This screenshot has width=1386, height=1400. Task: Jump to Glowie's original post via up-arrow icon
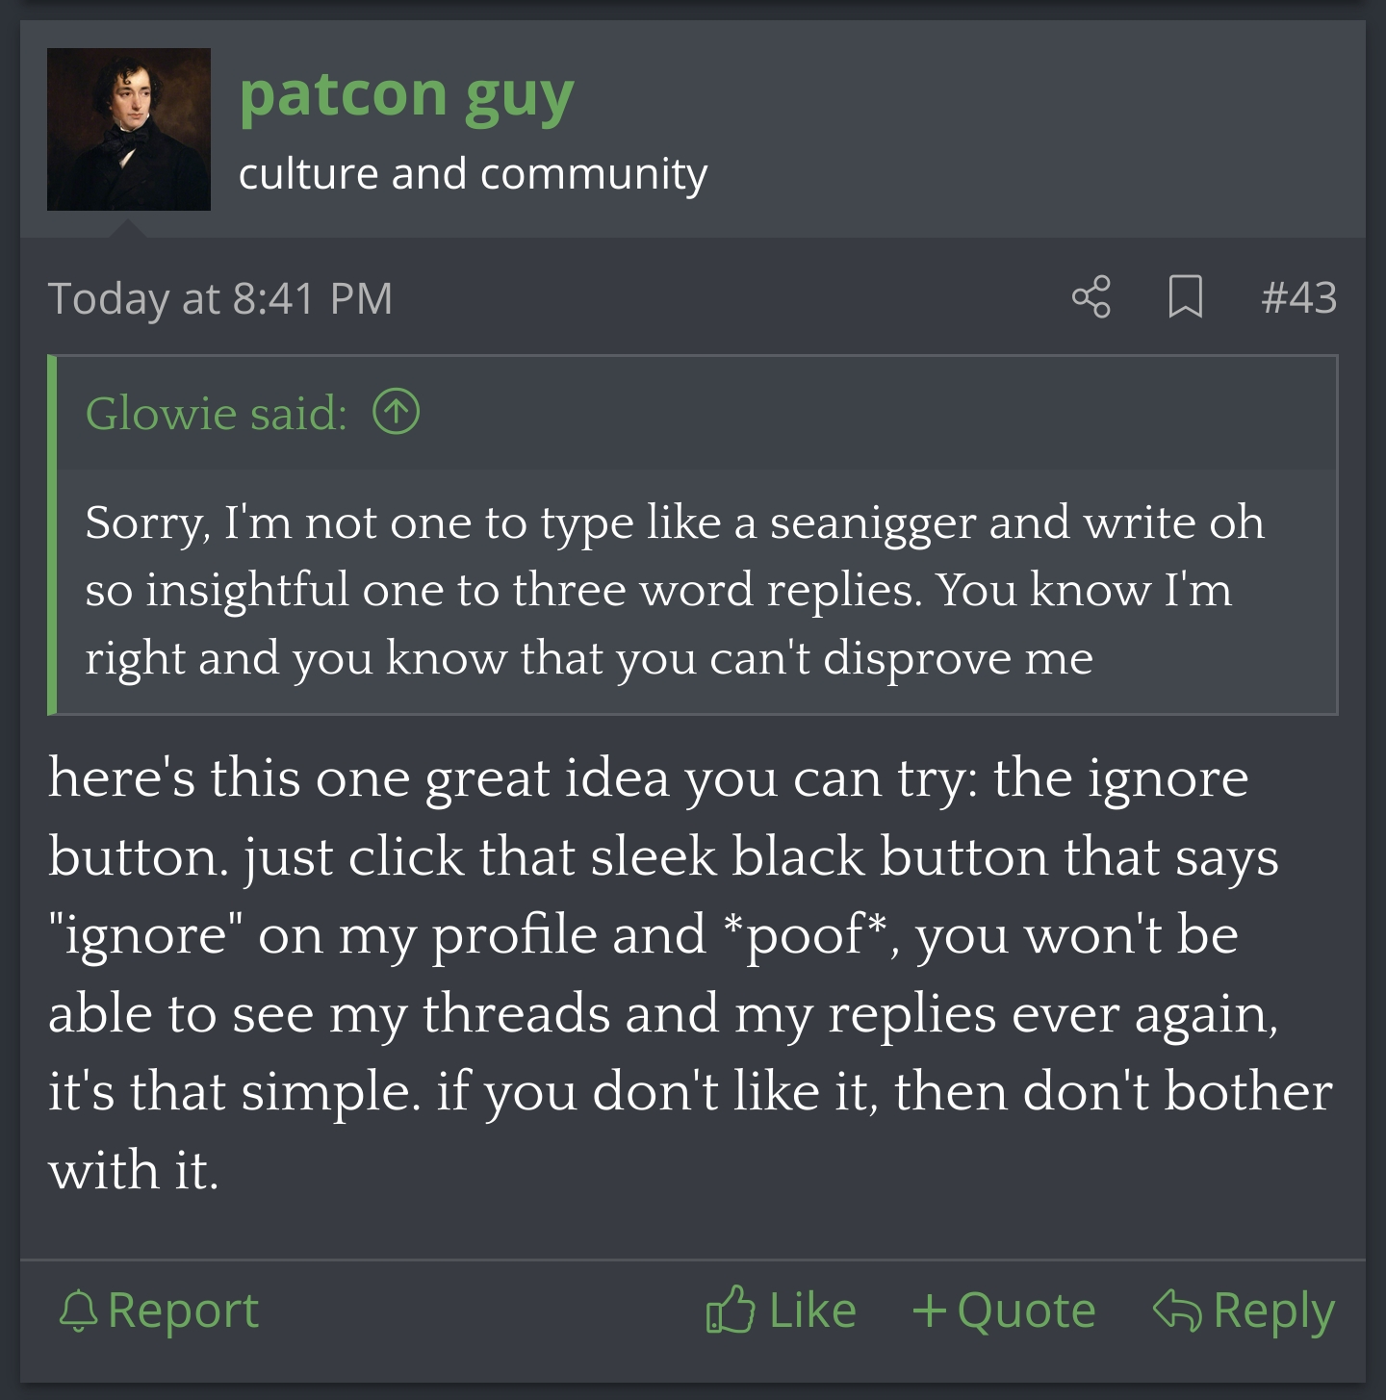click(x=397, y=413)
